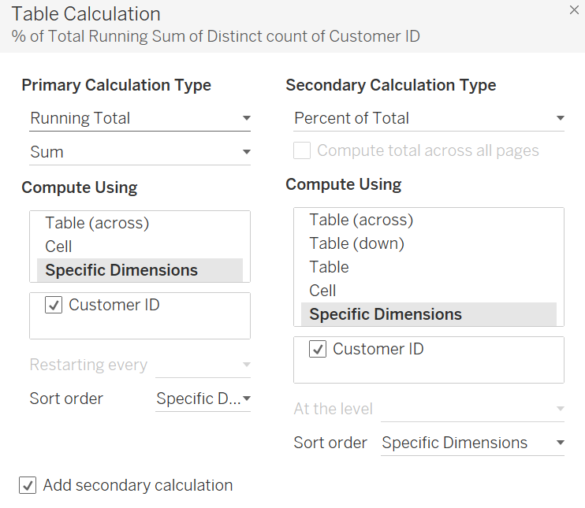Screen dimensions: 585x508
Task: Open the Sum aggregation dropdown
Action: pos(140,152)
